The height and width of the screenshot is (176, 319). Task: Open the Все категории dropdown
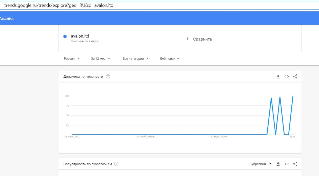point(135,58)
